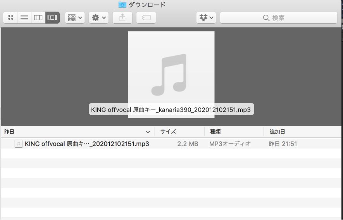Viewport: 343px width, 220px height.
Task: Switch to icon view
Action: [10, 17]
